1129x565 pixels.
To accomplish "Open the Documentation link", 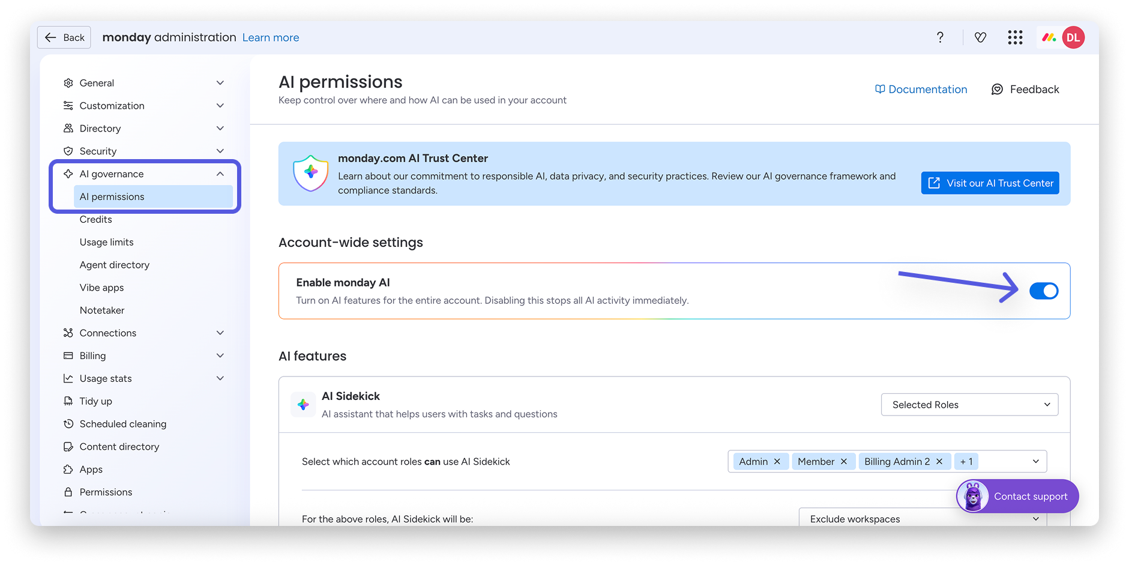I will click(x=921, y=89).
